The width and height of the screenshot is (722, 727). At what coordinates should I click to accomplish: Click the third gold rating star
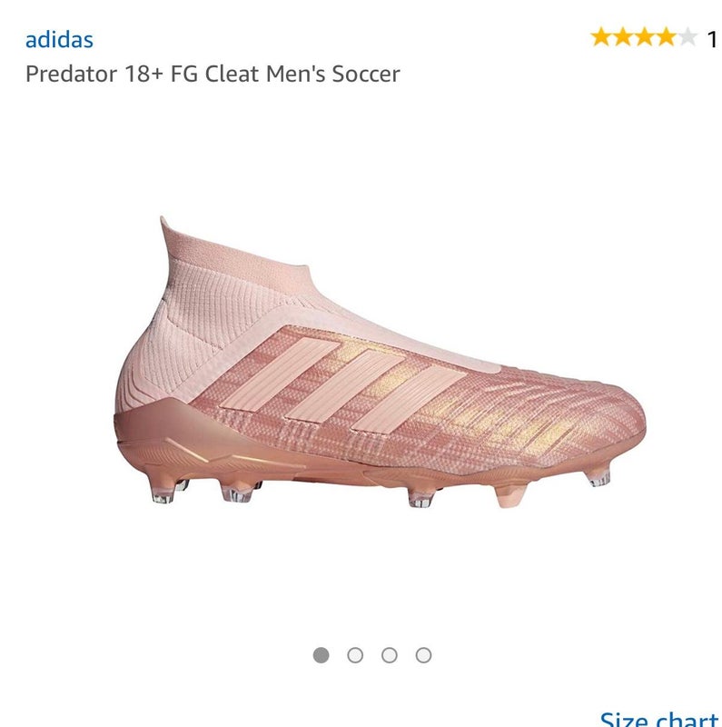tap(645, 37)
